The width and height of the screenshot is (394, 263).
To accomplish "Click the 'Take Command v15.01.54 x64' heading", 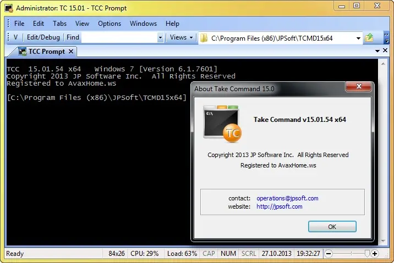I will [x=300, y=120].
